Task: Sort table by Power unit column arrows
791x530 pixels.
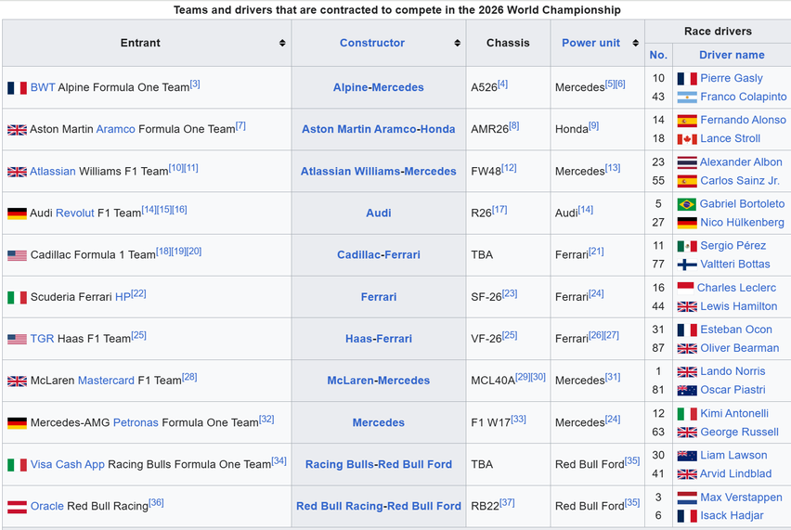Action: point(636,44)
